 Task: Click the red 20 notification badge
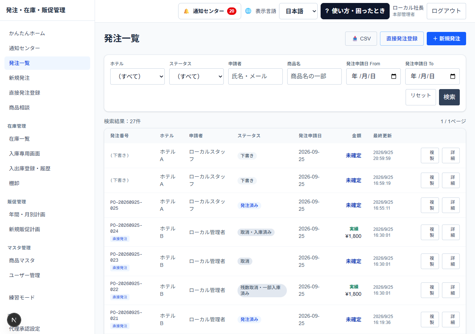coord(232,11)
